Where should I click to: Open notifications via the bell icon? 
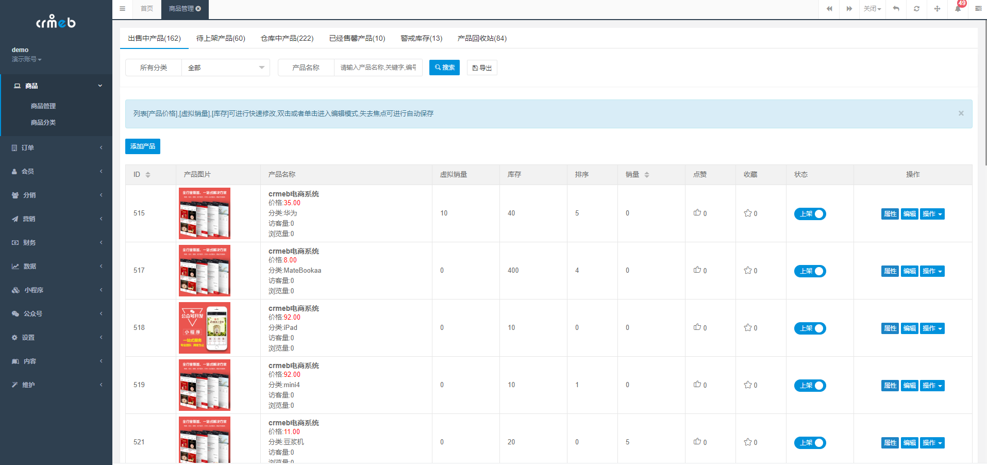(958, 9)
